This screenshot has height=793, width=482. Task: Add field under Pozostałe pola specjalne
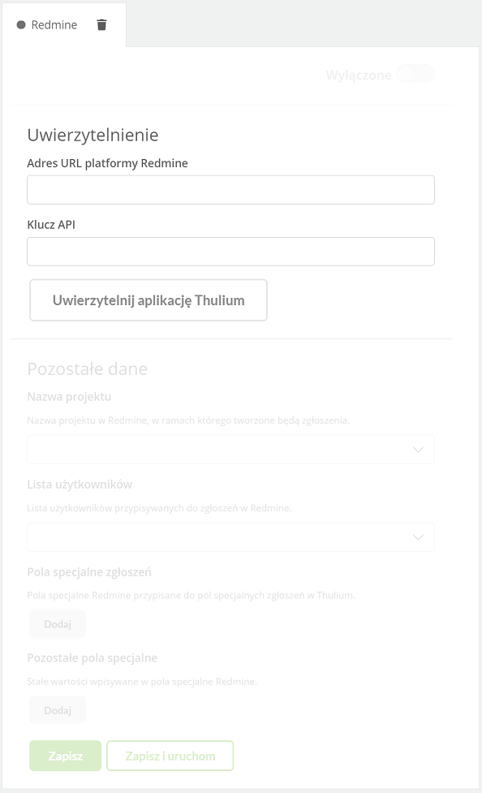coord(57,710)
